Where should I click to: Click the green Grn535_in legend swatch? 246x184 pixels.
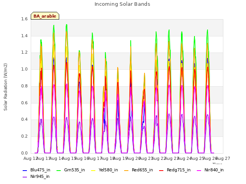click(x=58, y=170)
